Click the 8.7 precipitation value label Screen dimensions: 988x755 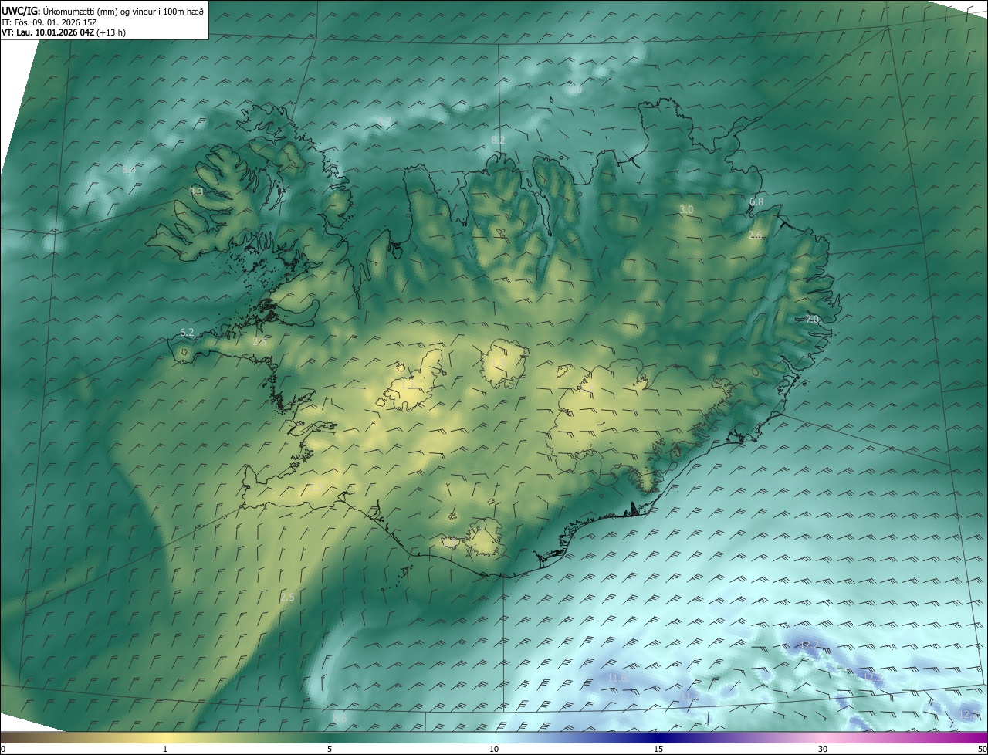click(x=384, y=123)
